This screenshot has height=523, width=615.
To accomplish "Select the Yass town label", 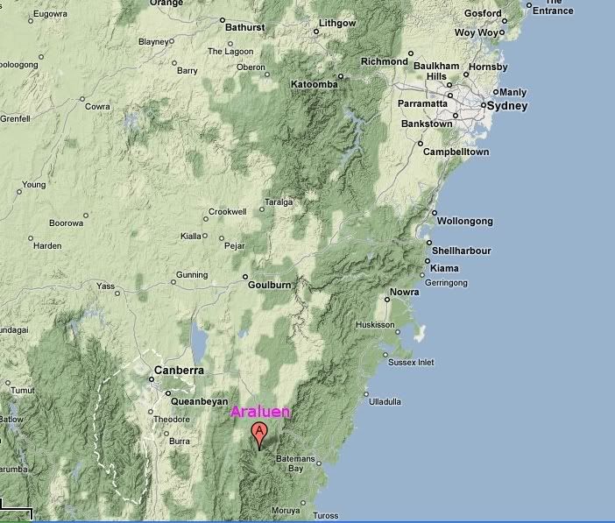I will tap(105, 286).
